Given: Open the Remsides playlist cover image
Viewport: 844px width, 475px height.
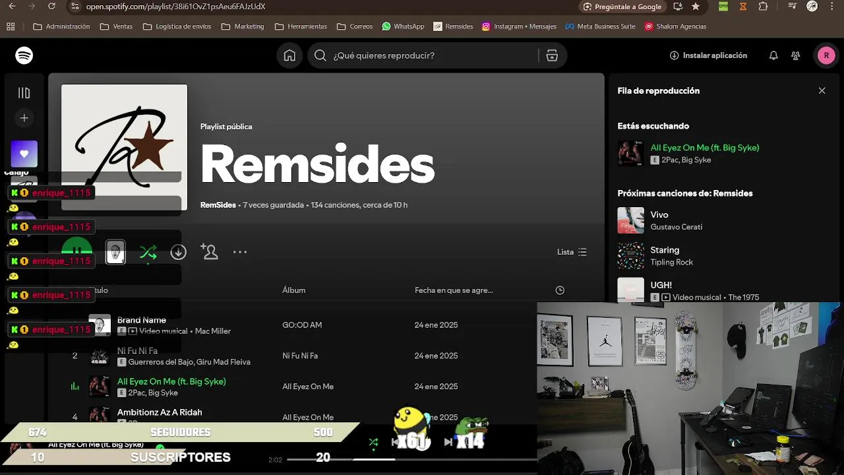Looking at the screenshot, I should pyautogui.click(x=124, y=147).
